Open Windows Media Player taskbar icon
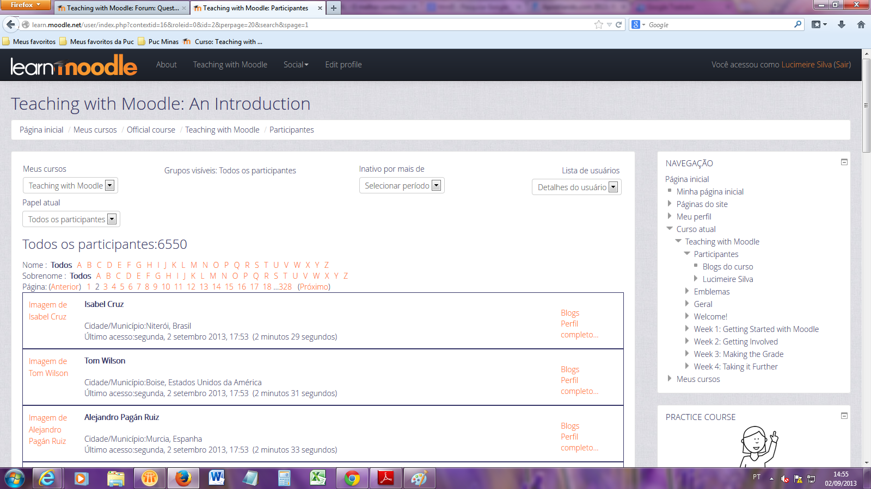This screenshot has height=489, width=871. coord(81,479)
